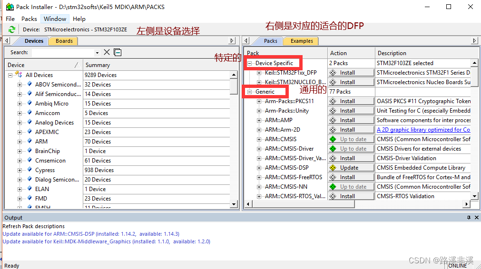The image size is (481, 269).
Task: Click the devices list scroll down arrow
Action: click(234, 204)
